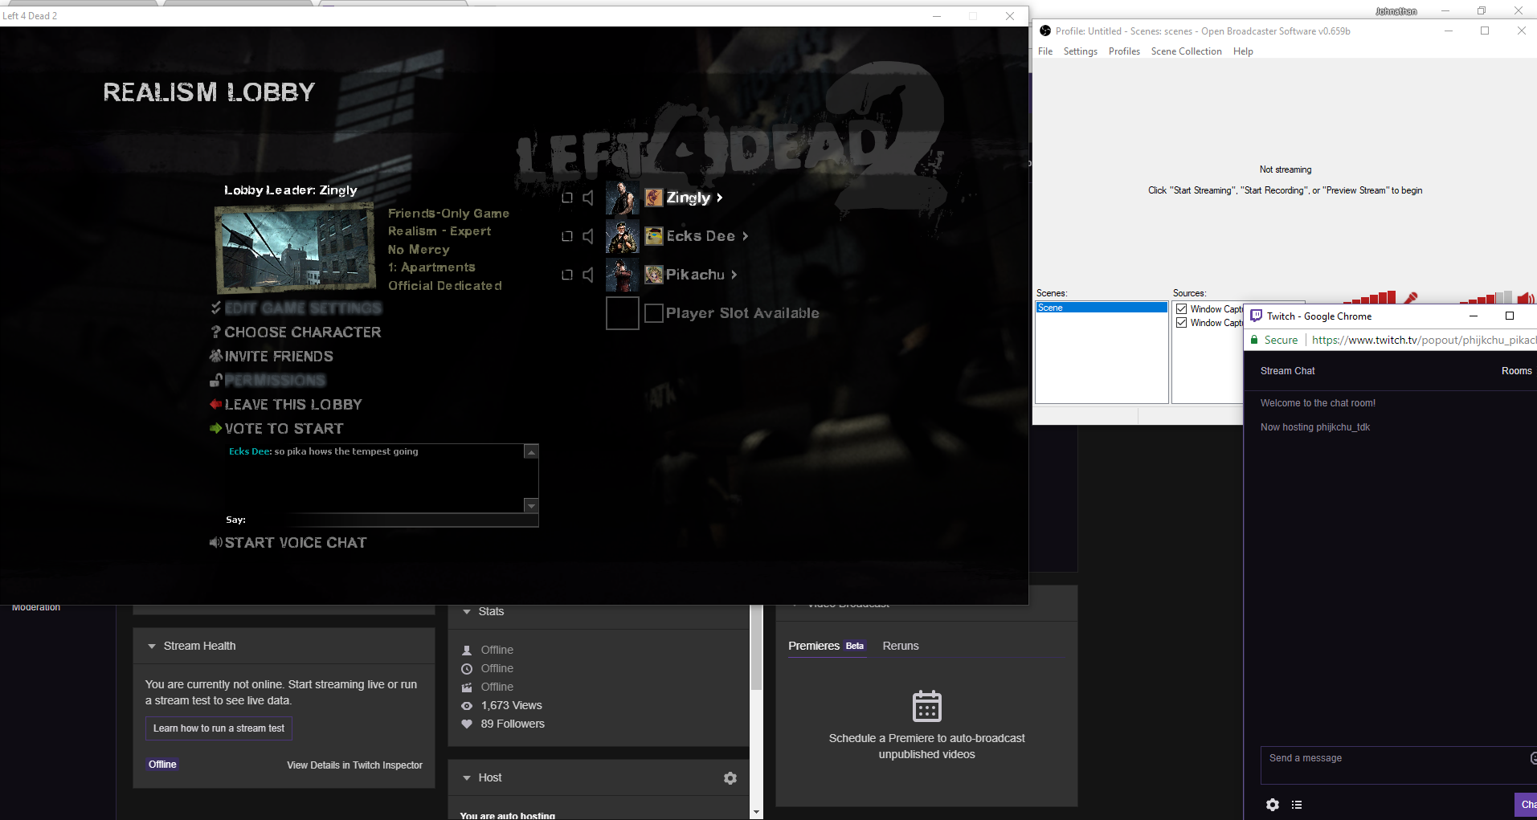Collapse the Host panel

pyautogui.click(x=467, y=778)
